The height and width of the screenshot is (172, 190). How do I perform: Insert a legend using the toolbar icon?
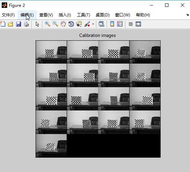point(120,24)
